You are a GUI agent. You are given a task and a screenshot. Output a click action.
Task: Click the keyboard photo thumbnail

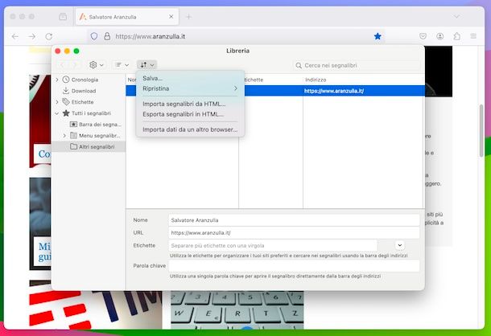tap(237, 309)
